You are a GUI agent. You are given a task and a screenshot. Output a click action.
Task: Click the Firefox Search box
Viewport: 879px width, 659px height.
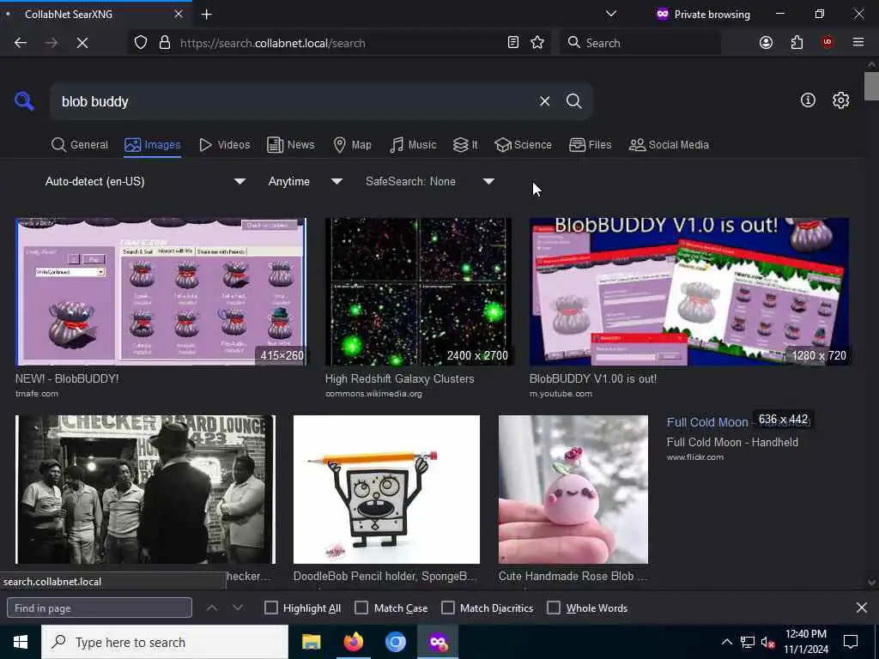pyautogui.click(x=640, y=43)
